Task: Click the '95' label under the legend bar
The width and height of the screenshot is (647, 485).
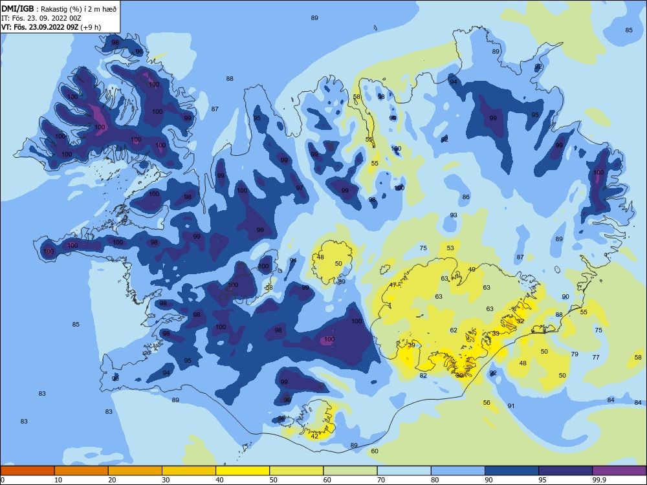Action: [543, 480]
